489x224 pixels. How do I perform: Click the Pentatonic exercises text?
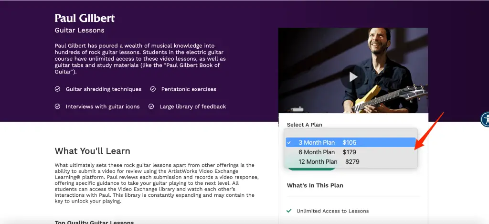189,89
